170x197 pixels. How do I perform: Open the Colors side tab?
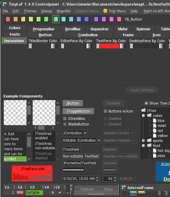point(14,28)
